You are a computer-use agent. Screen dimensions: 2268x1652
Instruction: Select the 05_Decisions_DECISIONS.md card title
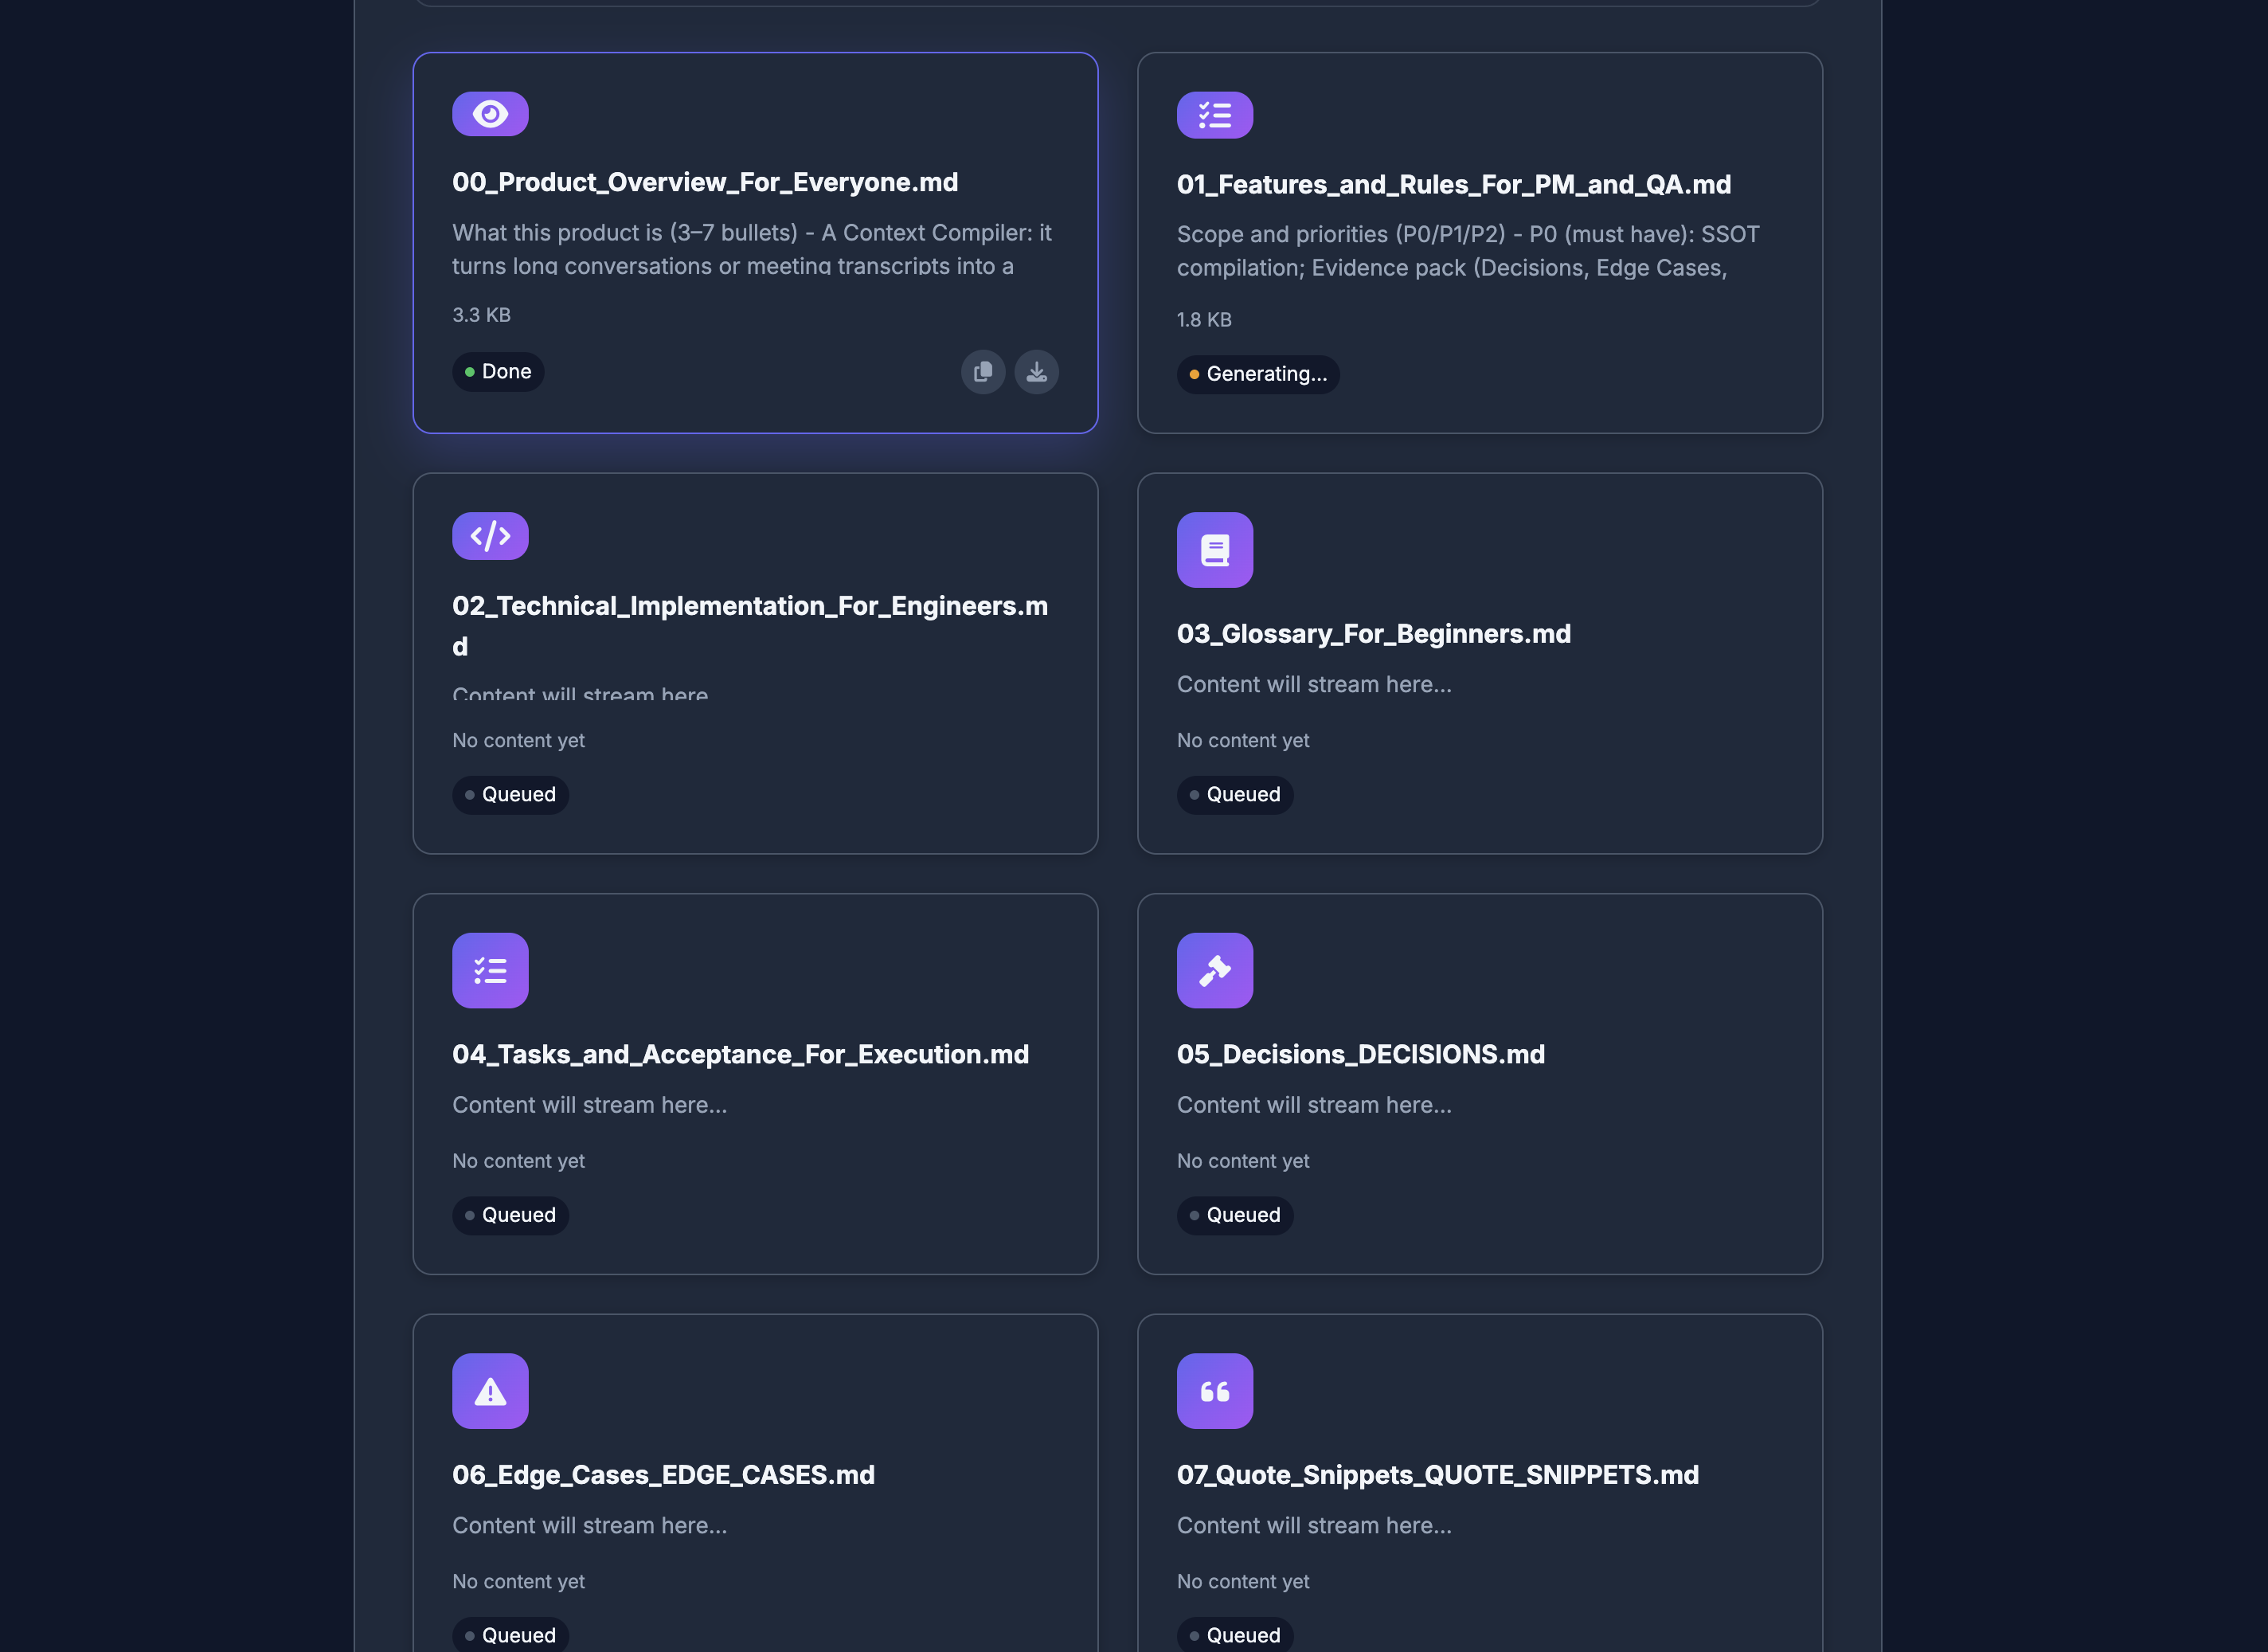(x=1360, y=1054)
